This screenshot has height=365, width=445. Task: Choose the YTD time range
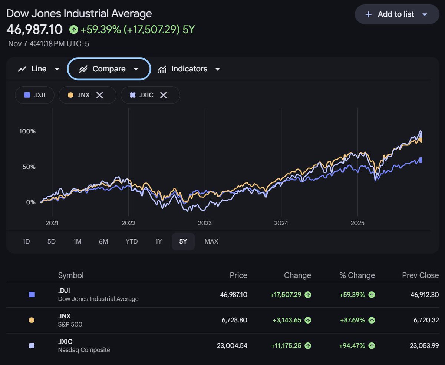(132, 241)
